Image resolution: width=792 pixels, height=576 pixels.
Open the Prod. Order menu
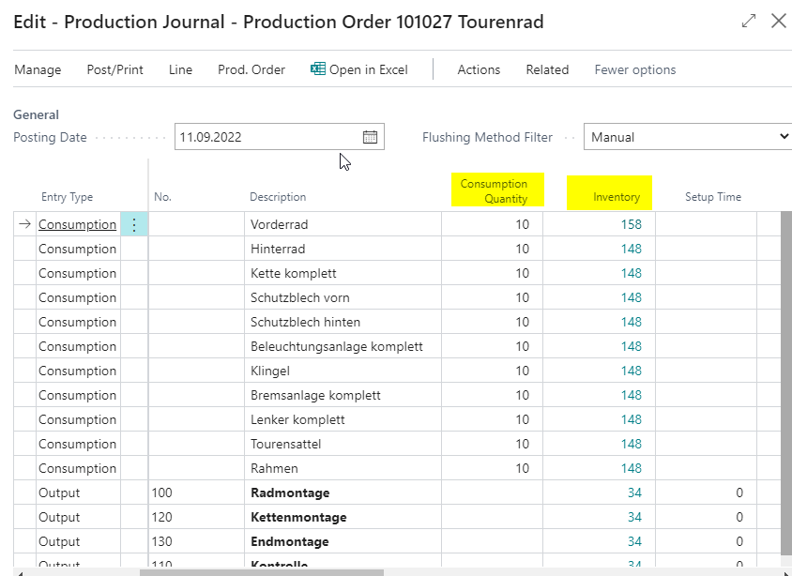pyautogui.click(x=251, y=69)
